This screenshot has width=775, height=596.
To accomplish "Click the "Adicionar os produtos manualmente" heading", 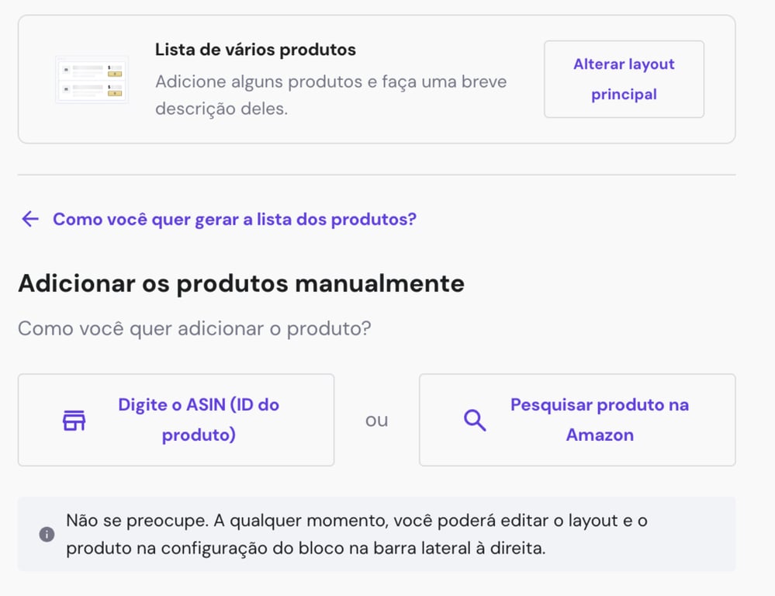I will point(241,283).
